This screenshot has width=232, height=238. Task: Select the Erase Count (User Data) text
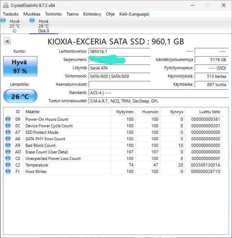[46, 152]
